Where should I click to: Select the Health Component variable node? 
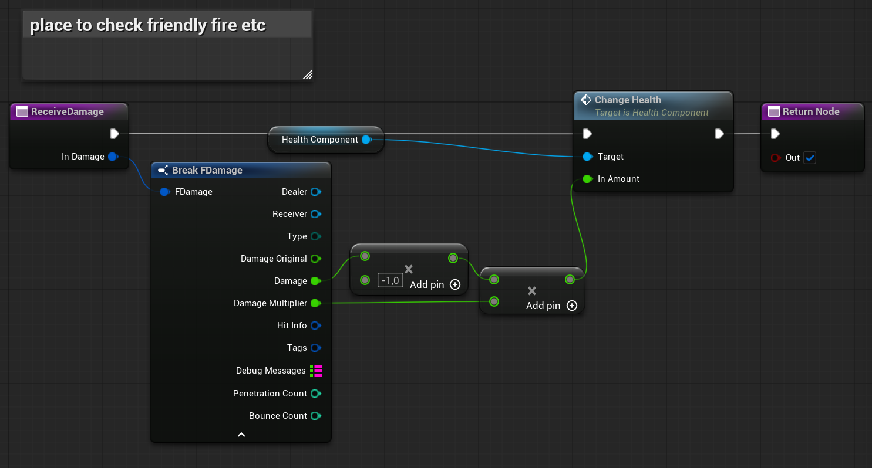(320, 140)
